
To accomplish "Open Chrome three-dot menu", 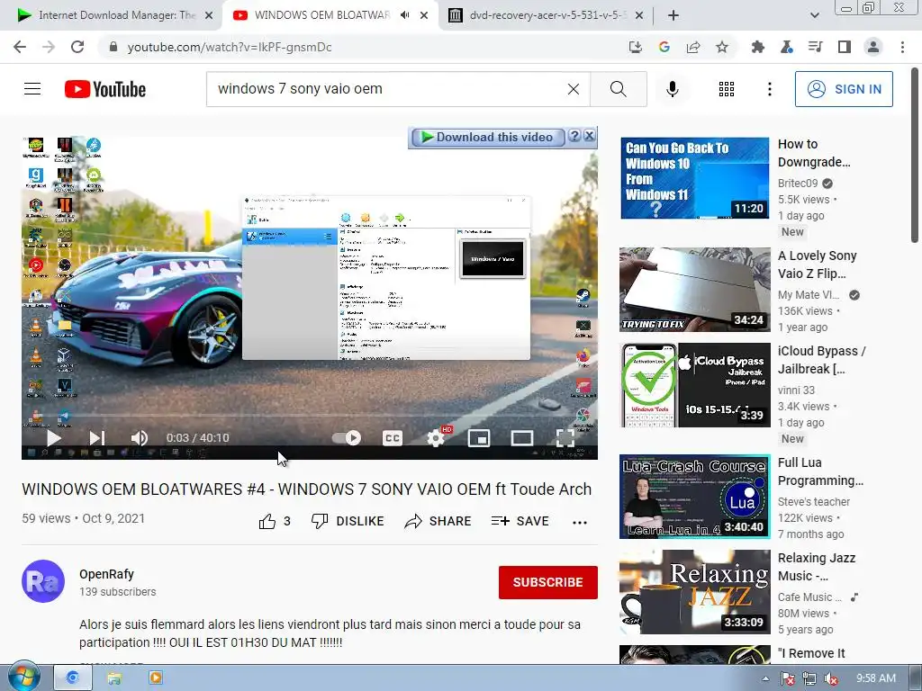I will click(902, 47).
